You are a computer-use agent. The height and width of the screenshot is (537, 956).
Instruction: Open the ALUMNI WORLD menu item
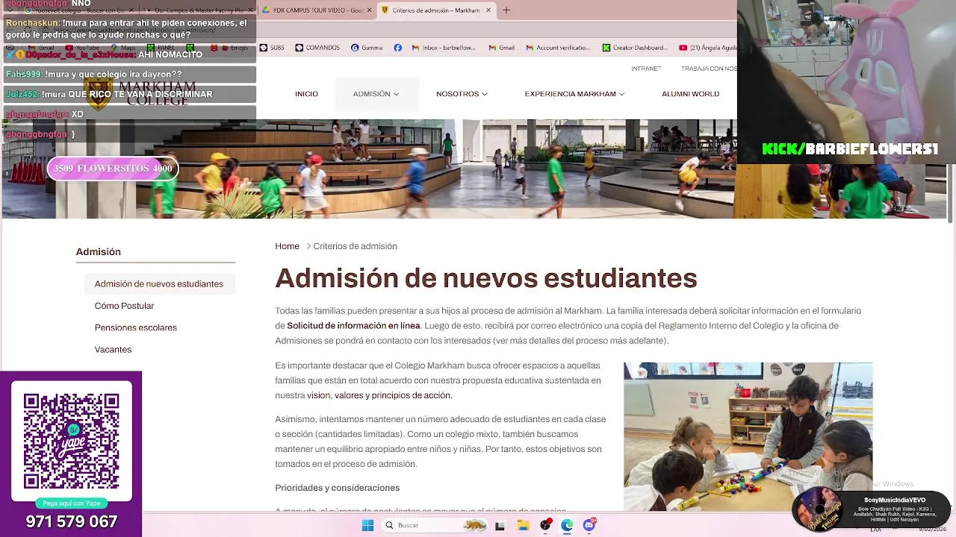click(690, 94)
